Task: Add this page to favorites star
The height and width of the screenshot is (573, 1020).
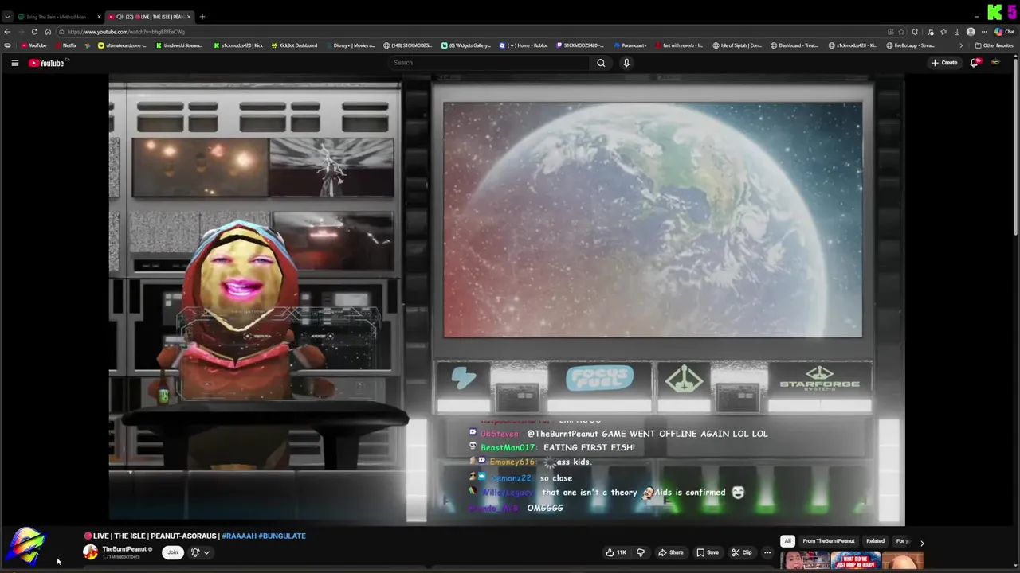Action: (903, 32)
